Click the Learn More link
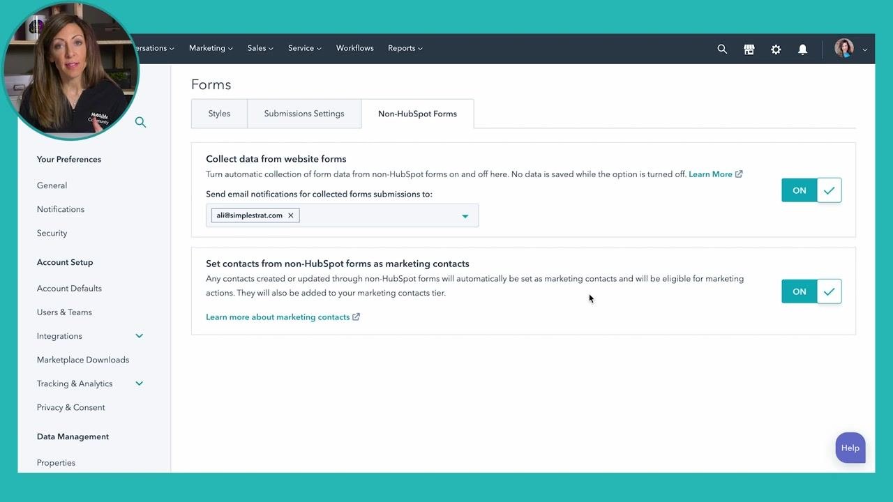Image resolution: width=893 pixels, height=502 pixels. pyautogui.click(x=716, y=174)
